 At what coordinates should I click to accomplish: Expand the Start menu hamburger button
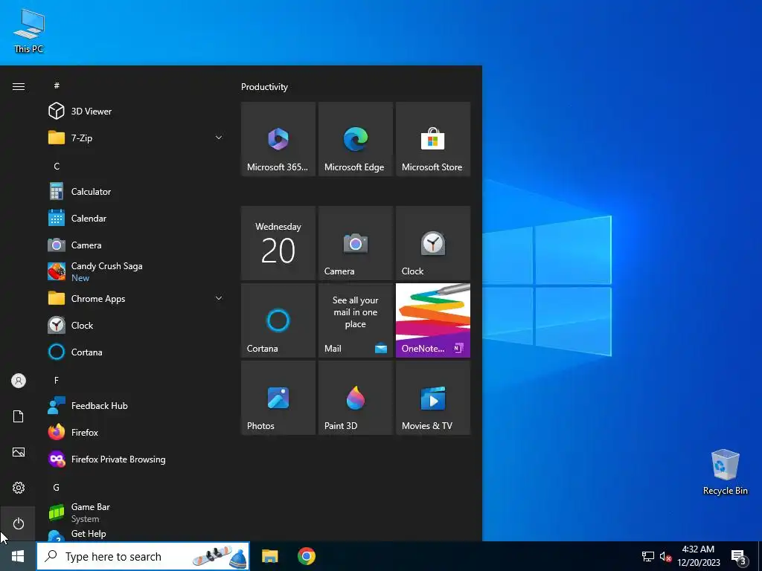pos(19,86)
